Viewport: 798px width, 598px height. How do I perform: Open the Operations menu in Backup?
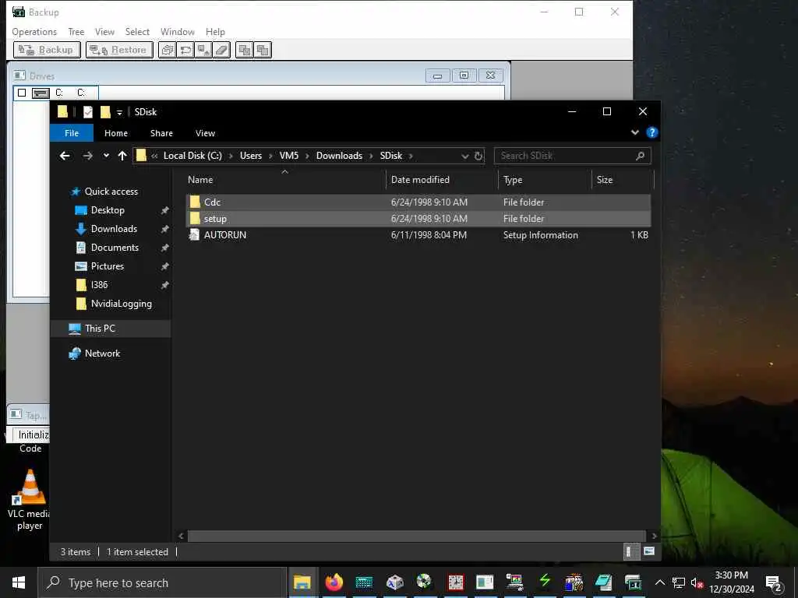[34, 31]
